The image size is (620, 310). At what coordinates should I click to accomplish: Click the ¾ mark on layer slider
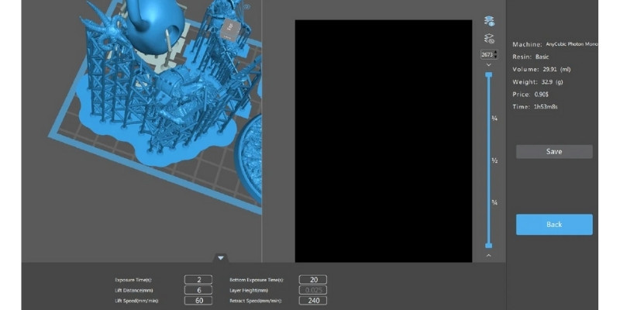[494, 202]
